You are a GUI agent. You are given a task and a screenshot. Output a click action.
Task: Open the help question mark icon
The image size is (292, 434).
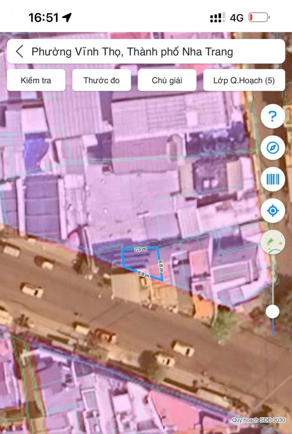[x=273, y=116]
